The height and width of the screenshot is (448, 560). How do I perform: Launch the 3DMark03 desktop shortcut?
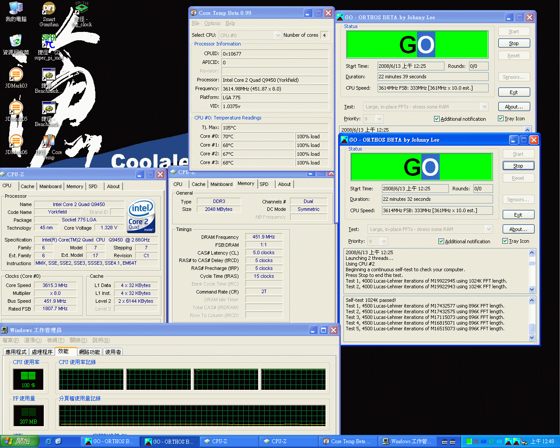click(16, 78)
